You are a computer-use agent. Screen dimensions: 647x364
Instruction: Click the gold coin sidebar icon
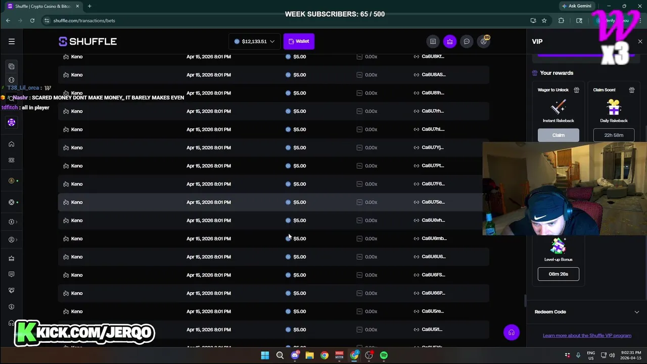(11, 181)
